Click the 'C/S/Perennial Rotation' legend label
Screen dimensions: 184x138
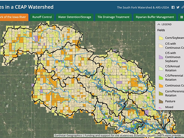click(174, 77)
